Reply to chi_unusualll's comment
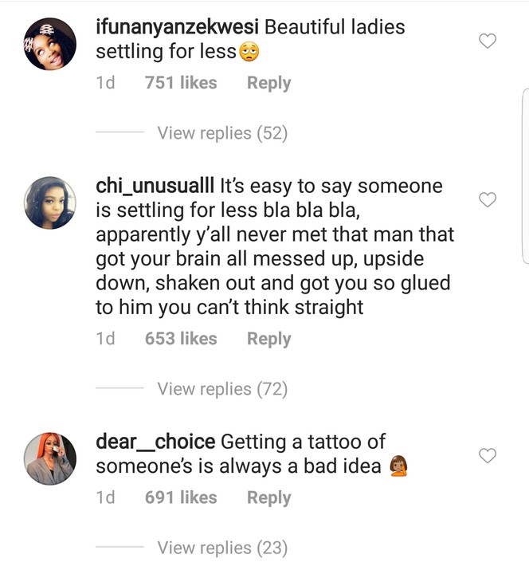The width and height of the screenshot is (529, 574). point(268,339)
